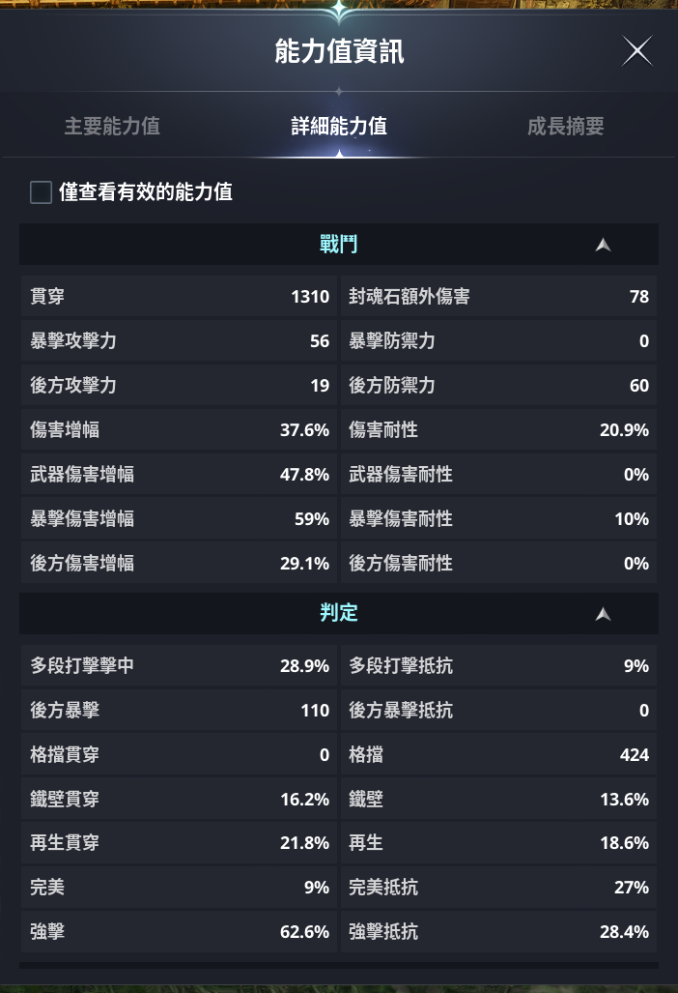
Task: Click the 完美抵抗 stat row
Action: pos(498,889)
